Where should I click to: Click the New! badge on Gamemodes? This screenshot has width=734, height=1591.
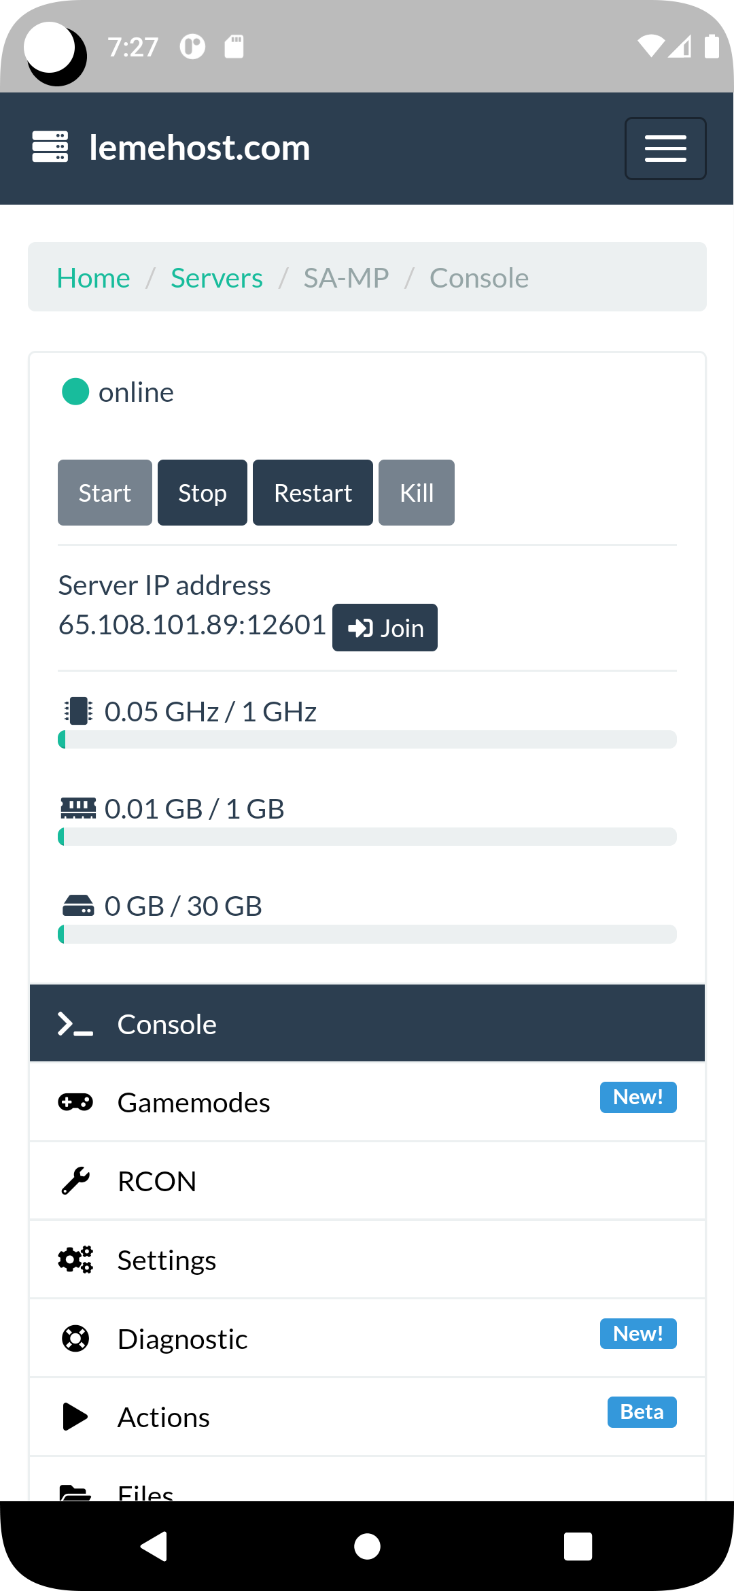coord(638,1097)
